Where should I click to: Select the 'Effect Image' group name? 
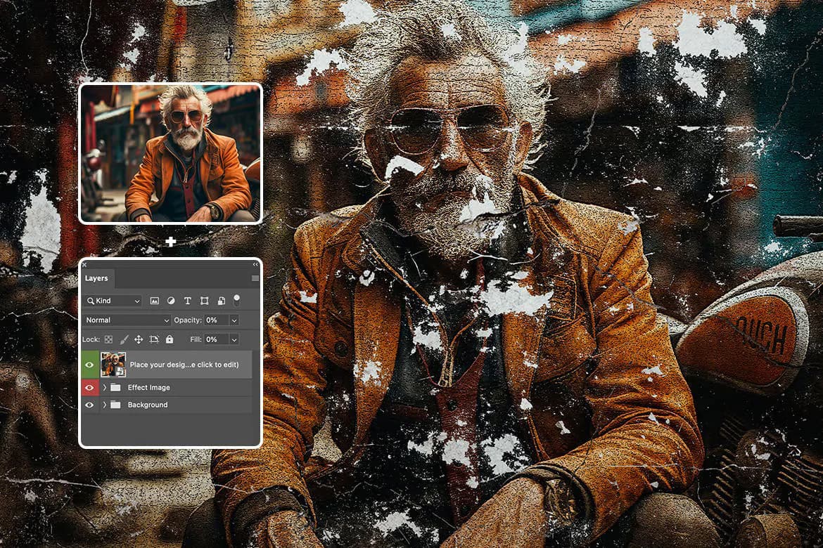(149, 388)
